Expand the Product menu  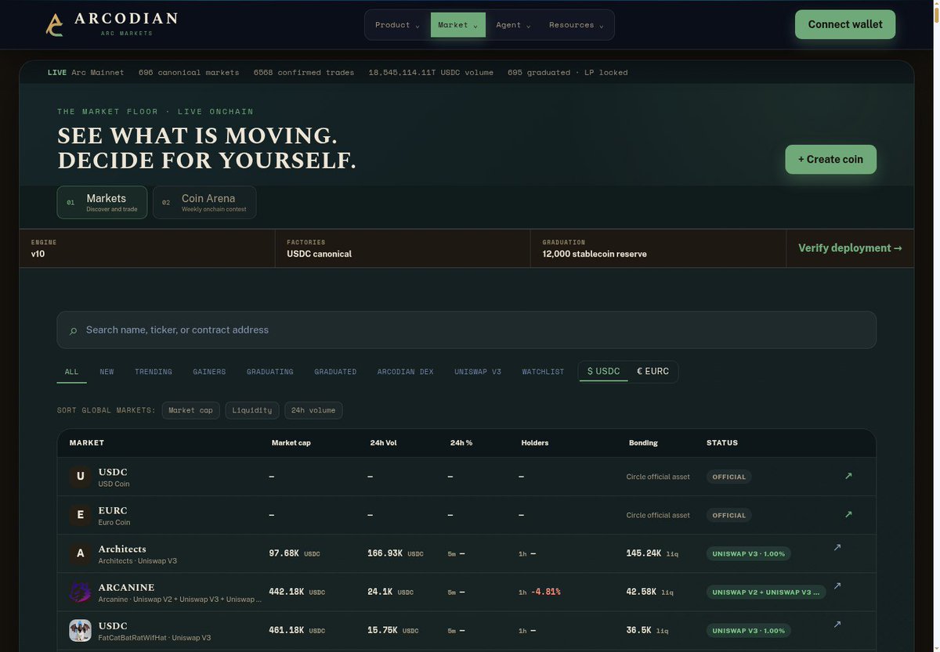(x=397, y=25)
